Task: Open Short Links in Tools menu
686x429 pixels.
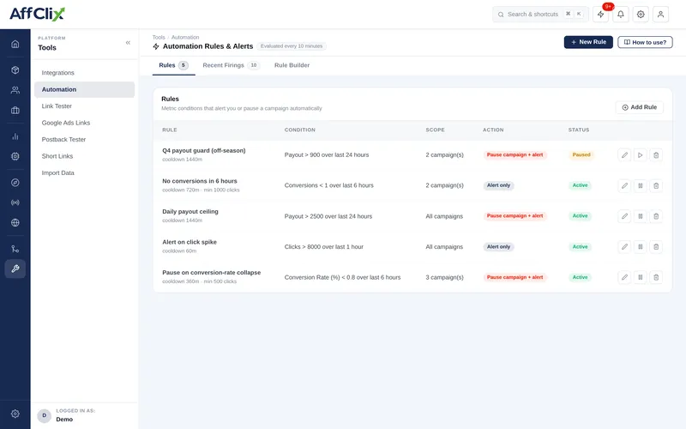Action: tap(84, 156)
